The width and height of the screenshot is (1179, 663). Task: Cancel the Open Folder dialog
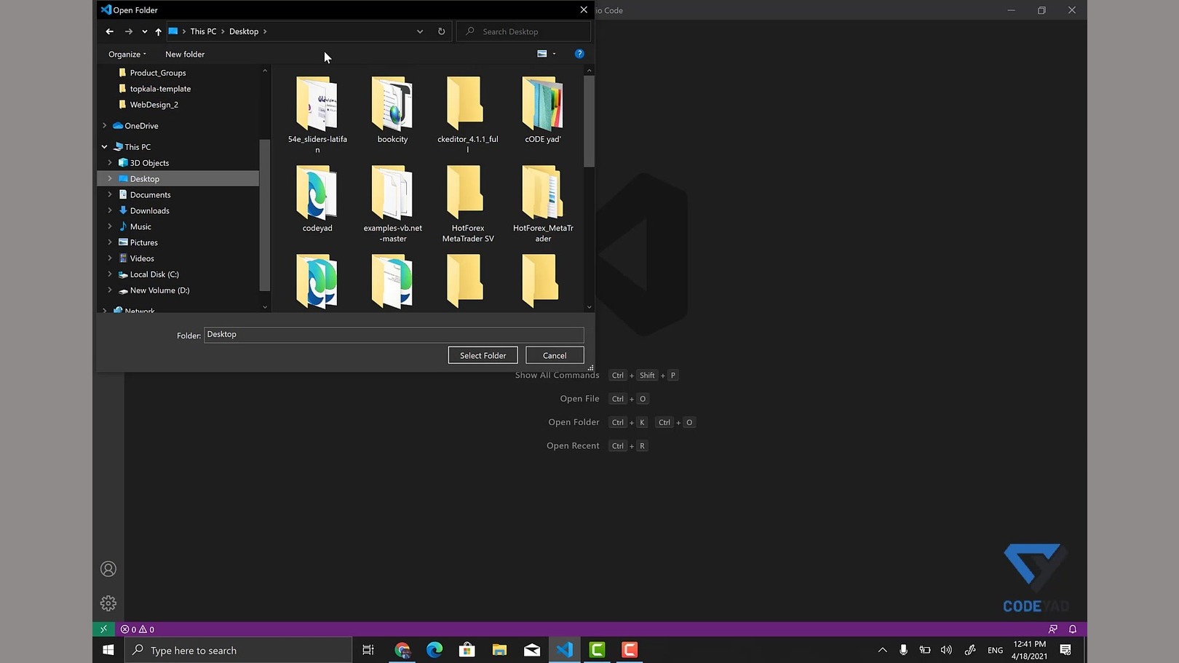click(554, 355)
